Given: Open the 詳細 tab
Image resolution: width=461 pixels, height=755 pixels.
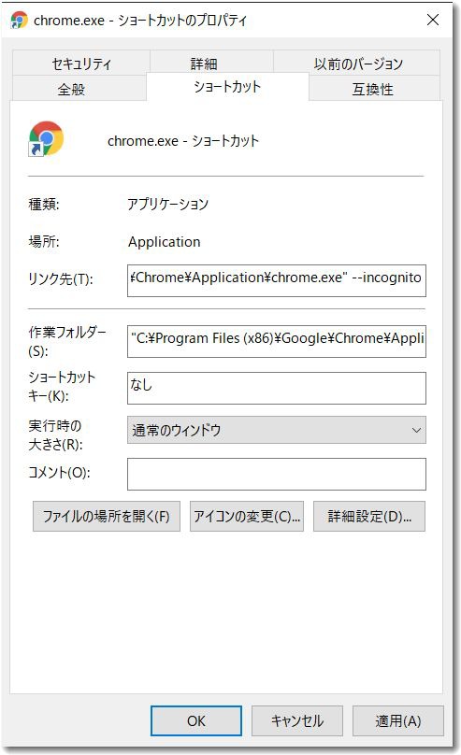Looking at the screenshot, I should pos(212,64).
